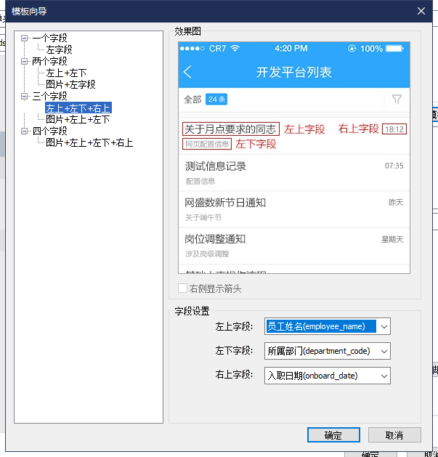Close the 模板向导 dialog

point(421,11)
